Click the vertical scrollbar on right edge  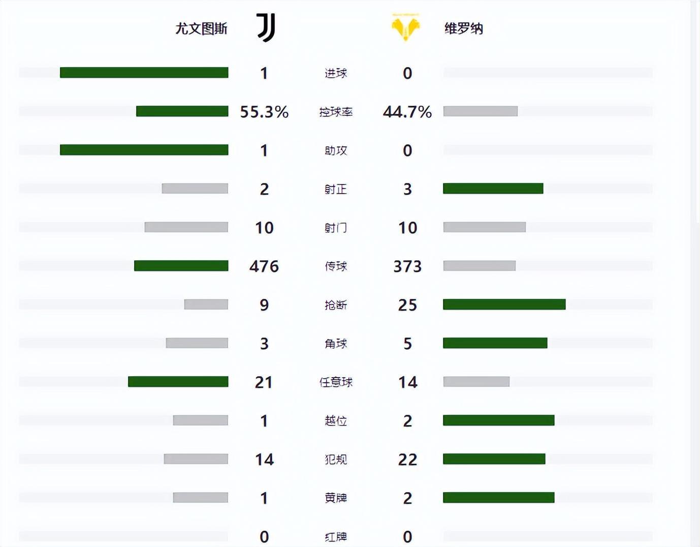click(695, 112)
